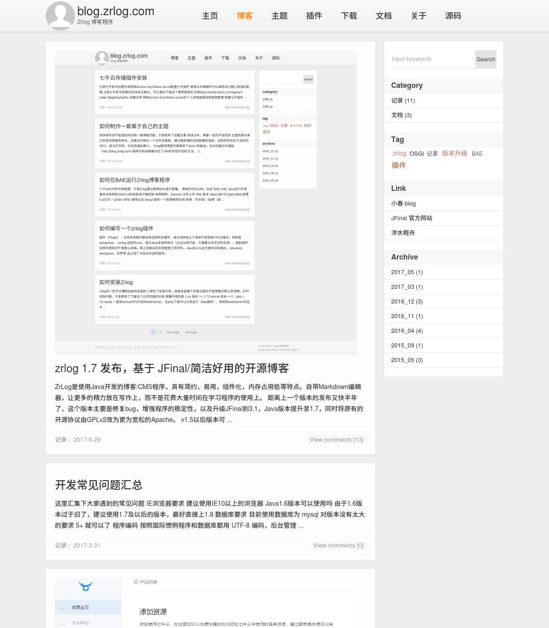Click the Zrlog 博客程序 subtitle
Image resolution: width=549 pixels, height=628 pixels.
point(95,22)
